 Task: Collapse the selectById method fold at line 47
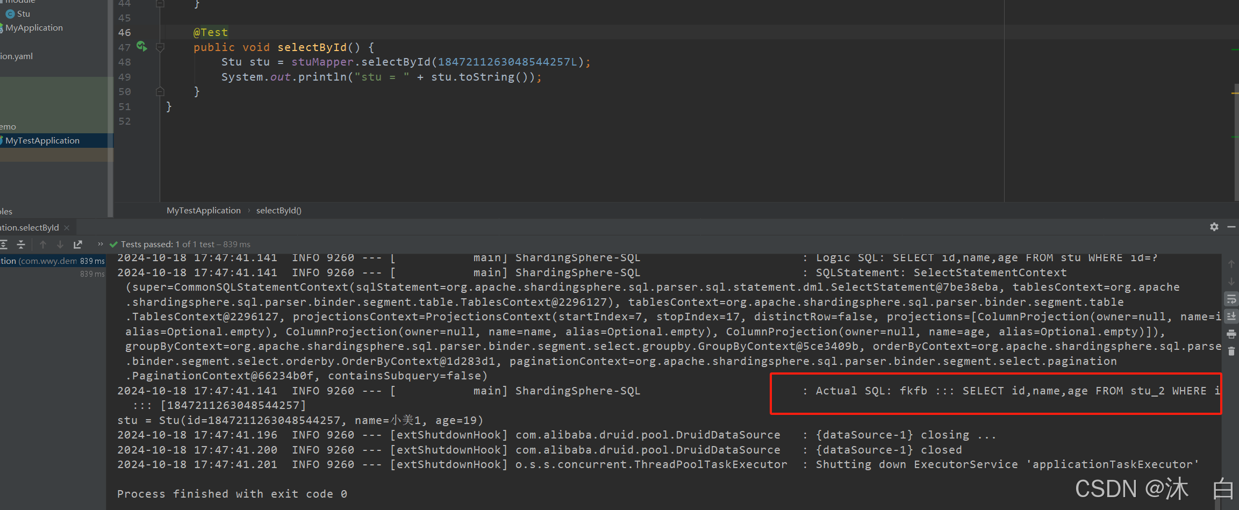[x=159, y=47]
